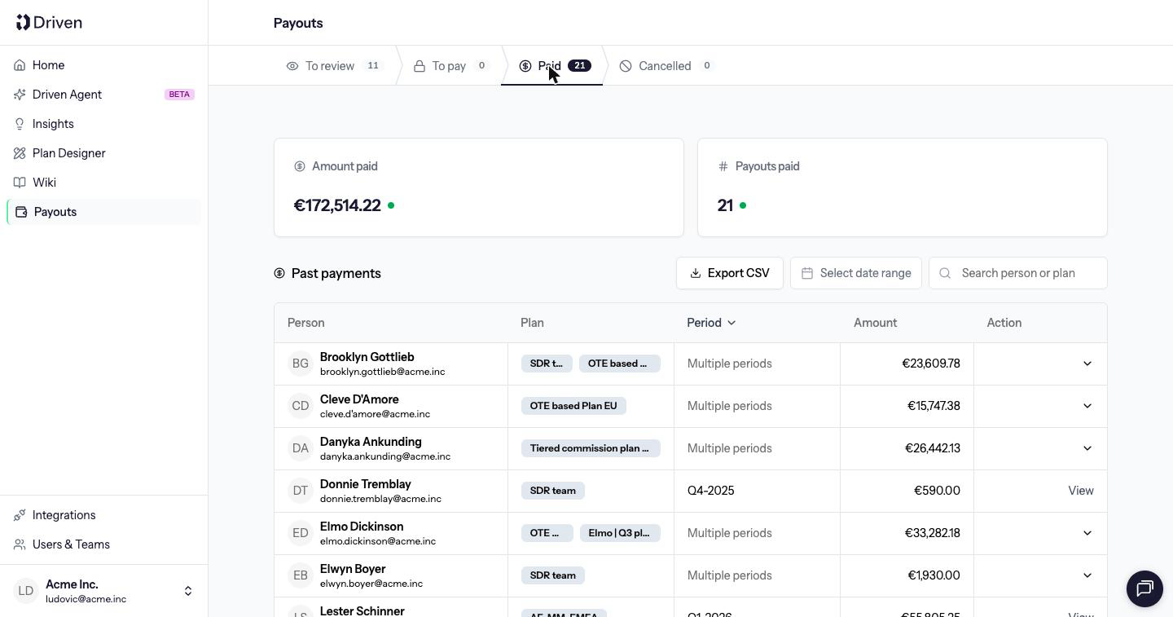Expand Brooklyn Gottlieb's payout row
The width and height of the screenshot is (1173, 617).
[1087, 364]
